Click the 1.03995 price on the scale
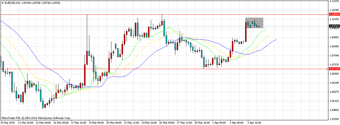The width and height of the screenshot is (340, 125). pyautogui.click(x=334, y=119)
